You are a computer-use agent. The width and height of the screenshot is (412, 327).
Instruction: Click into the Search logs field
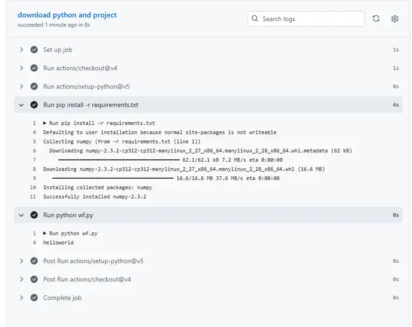(x=309, y=19)
